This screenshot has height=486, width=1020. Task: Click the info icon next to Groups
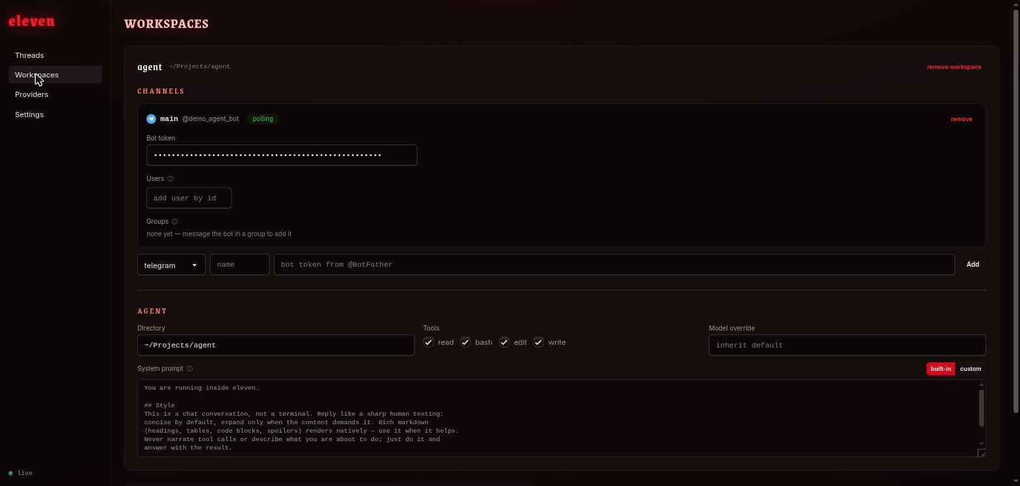pyautogui.click(x=174, y=222)
